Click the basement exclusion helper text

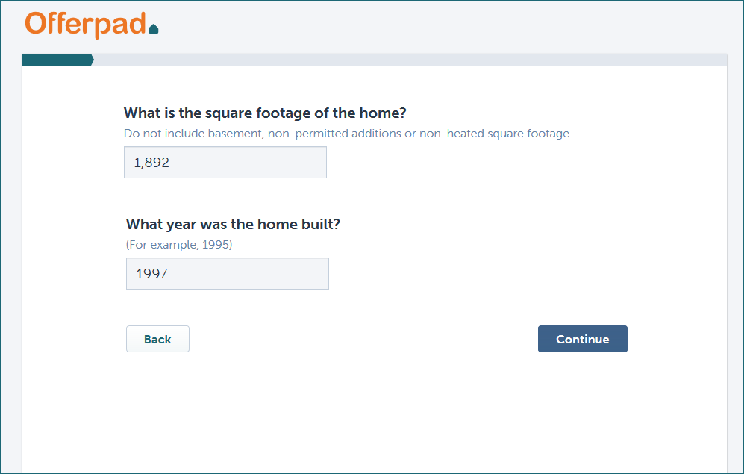[347, 134]
